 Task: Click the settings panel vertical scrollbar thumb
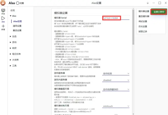point(133,27)
